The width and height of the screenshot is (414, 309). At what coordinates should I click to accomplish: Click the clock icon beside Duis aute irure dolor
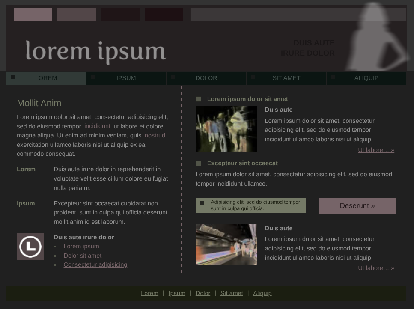(x=30, y=247)
